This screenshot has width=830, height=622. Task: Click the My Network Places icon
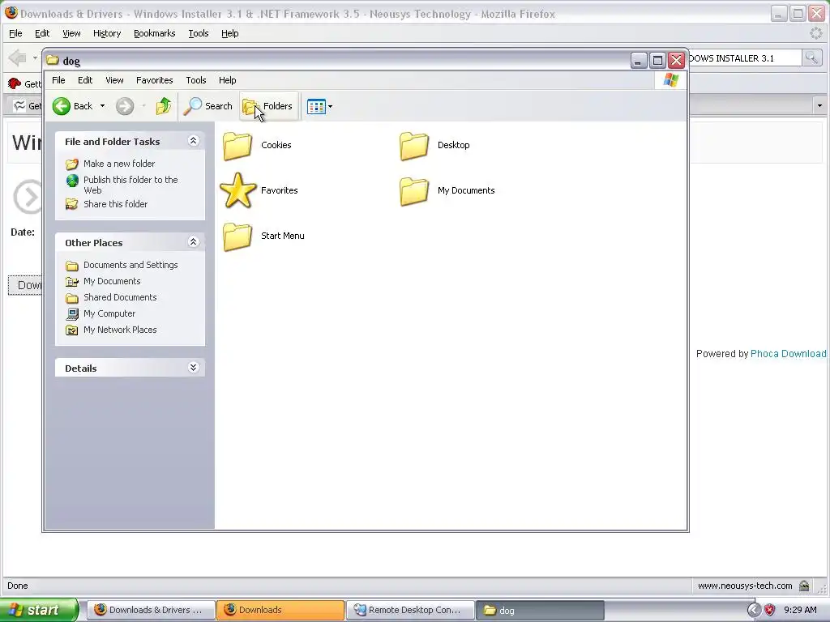pos(72,330)
